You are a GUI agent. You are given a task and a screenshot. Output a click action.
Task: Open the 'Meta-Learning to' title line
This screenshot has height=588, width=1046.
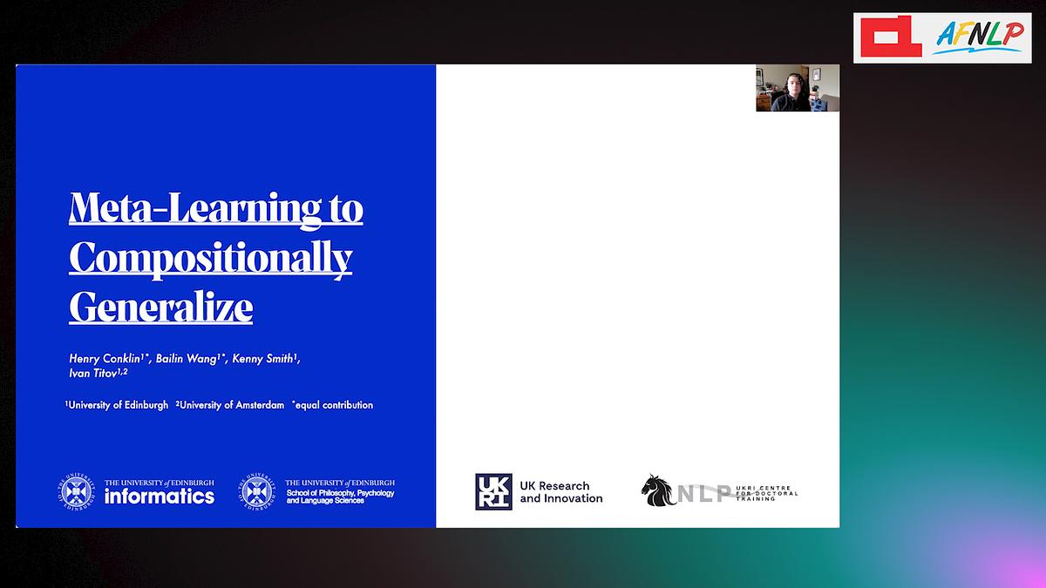[x=215, y=207]
